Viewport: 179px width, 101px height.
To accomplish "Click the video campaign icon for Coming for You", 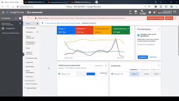I will (x=3, y=28).
